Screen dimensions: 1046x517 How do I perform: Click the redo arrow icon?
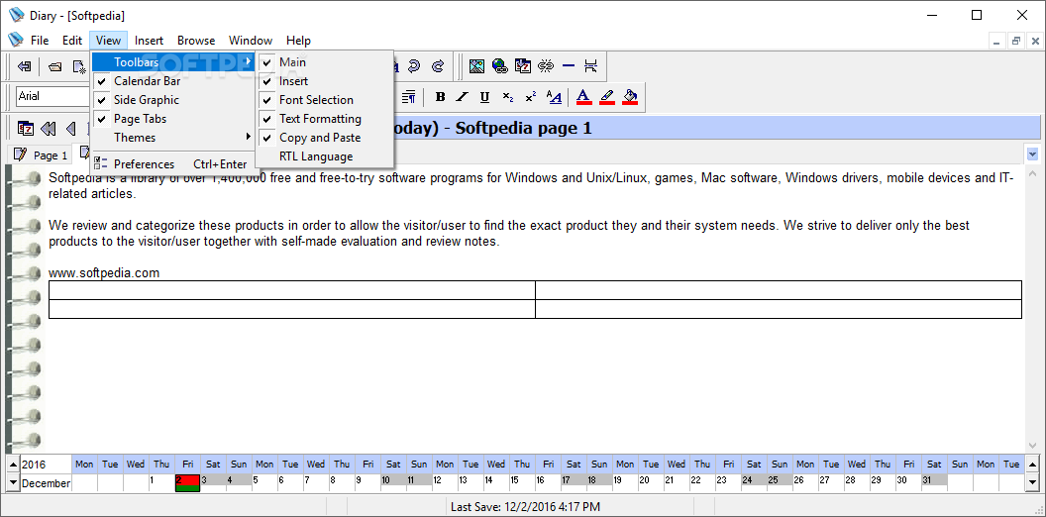point(438,66)
